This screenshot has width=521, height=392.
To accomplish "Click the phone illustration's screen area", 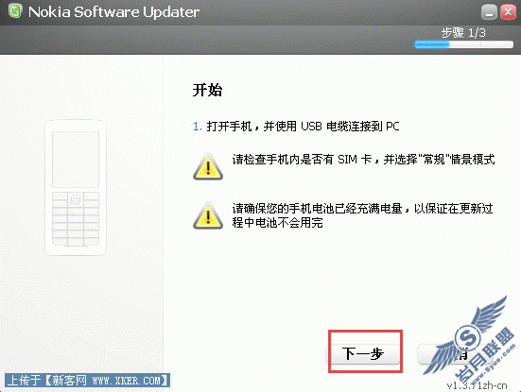I will (76, 160).
